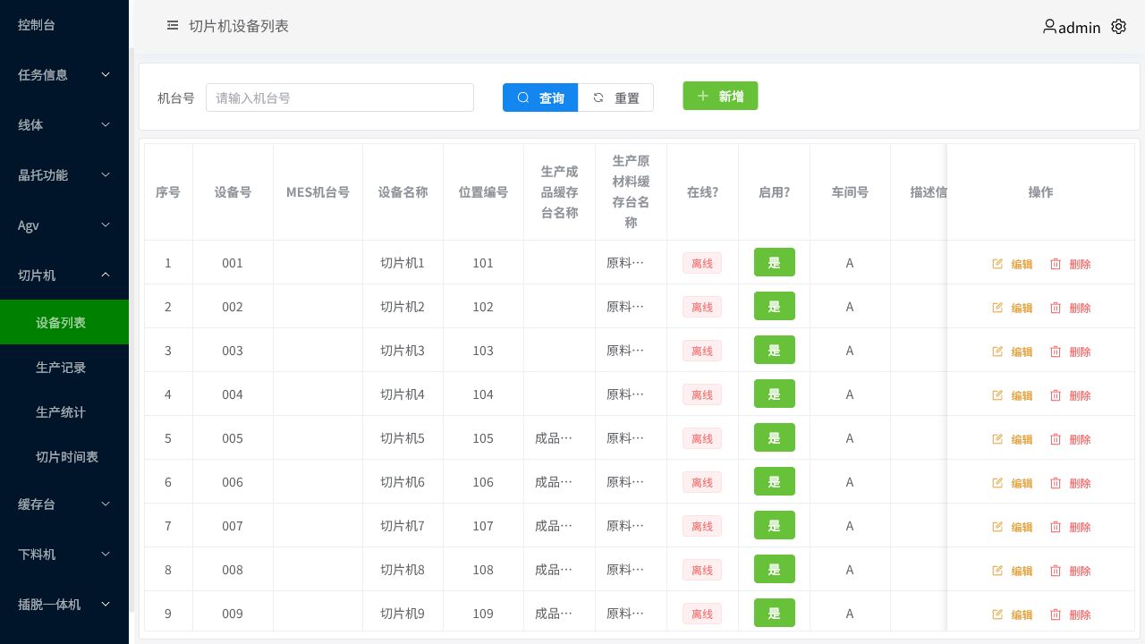Open the 生产记录 submenu item
The height and width of the screenshot is (644, 1145).
[x=64, y=367]
